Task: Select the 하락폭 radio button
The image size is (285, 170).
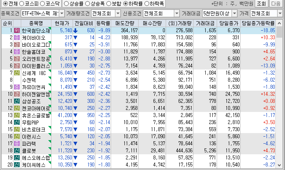Action: (146, 4)
